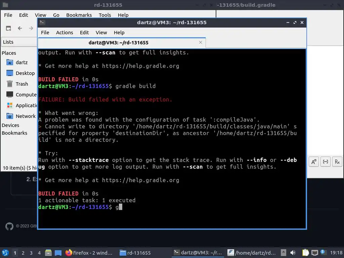Screen dimensions: 344x258
Task: Go forward in file manager
Action: [x=31, y=28]
